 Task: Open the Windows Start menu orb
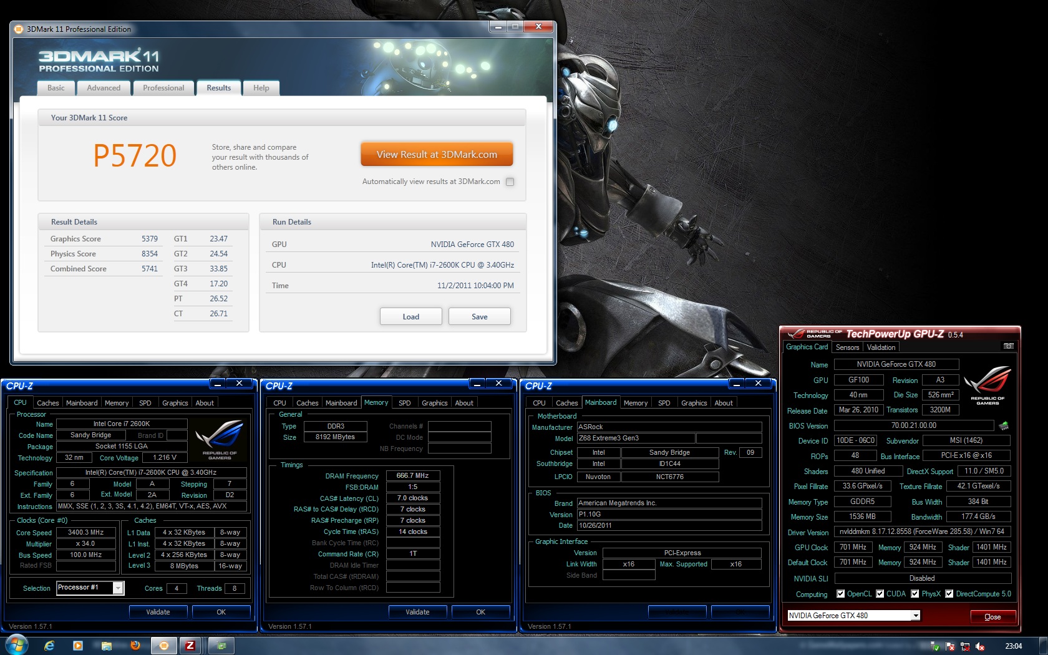16,645
